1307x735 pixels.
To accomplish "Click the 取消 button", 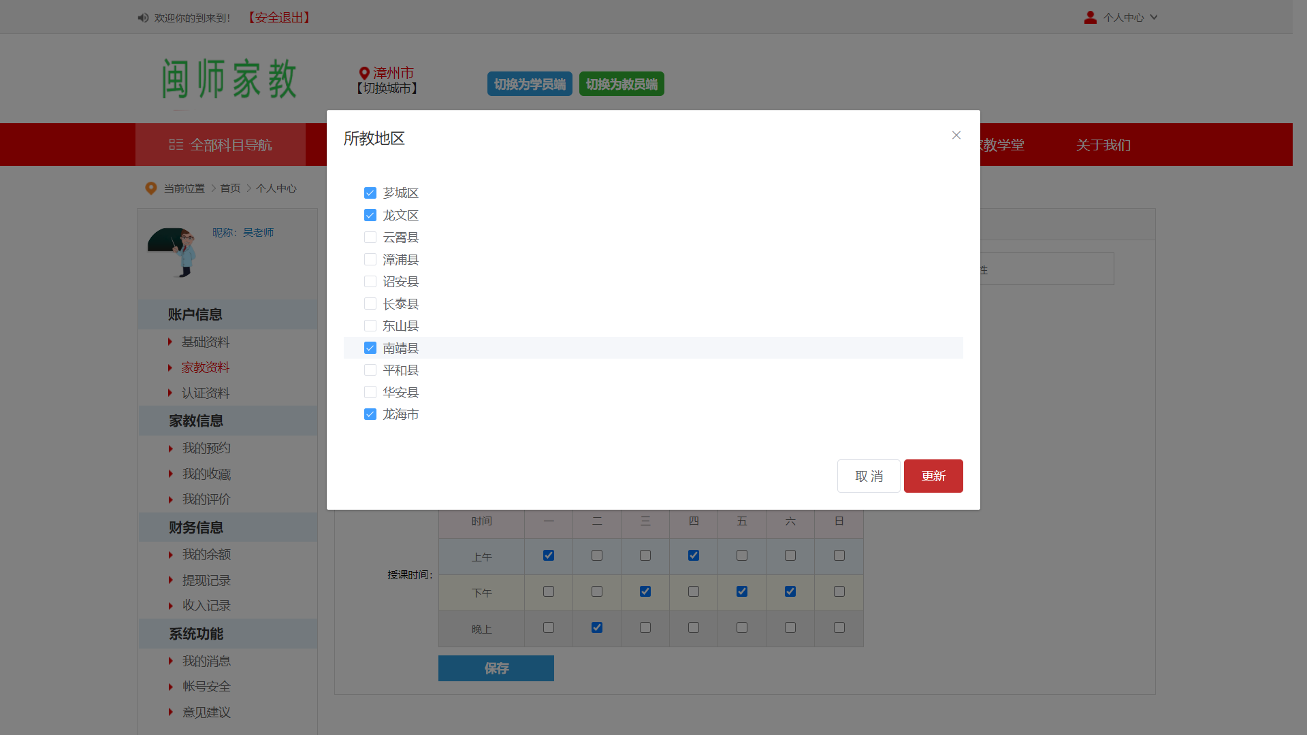I will pyautogui.click(x=869, y=476).
